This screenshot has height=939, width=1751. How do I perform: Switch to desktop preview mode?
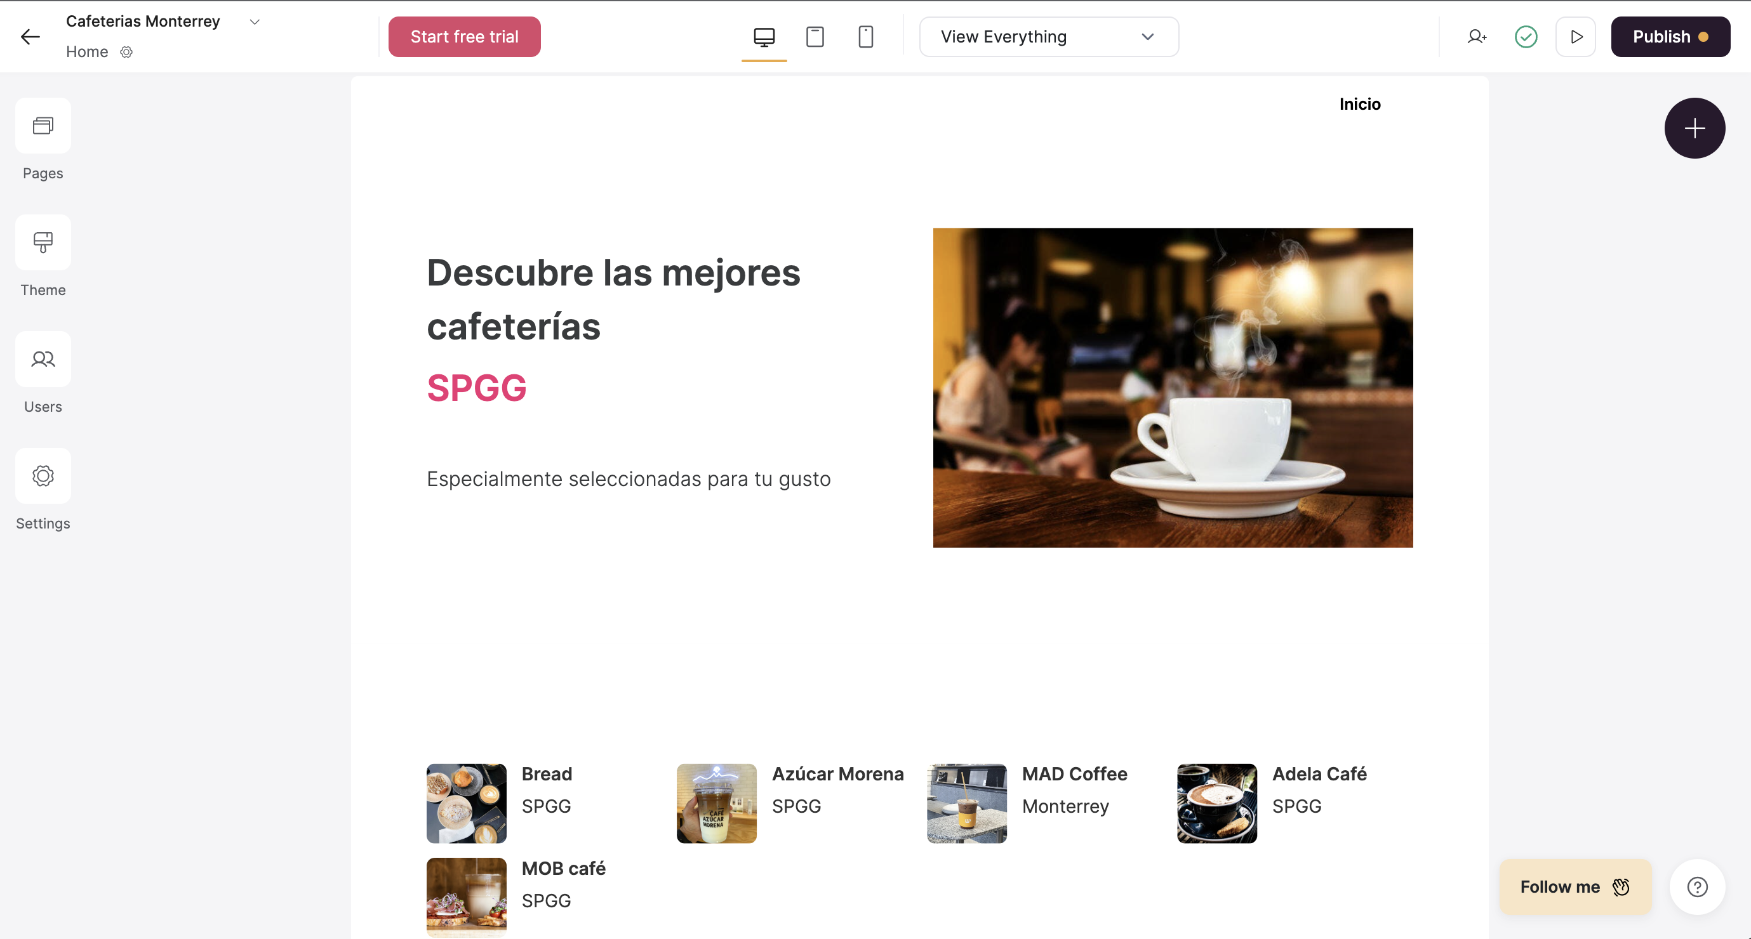coord(764,36)
